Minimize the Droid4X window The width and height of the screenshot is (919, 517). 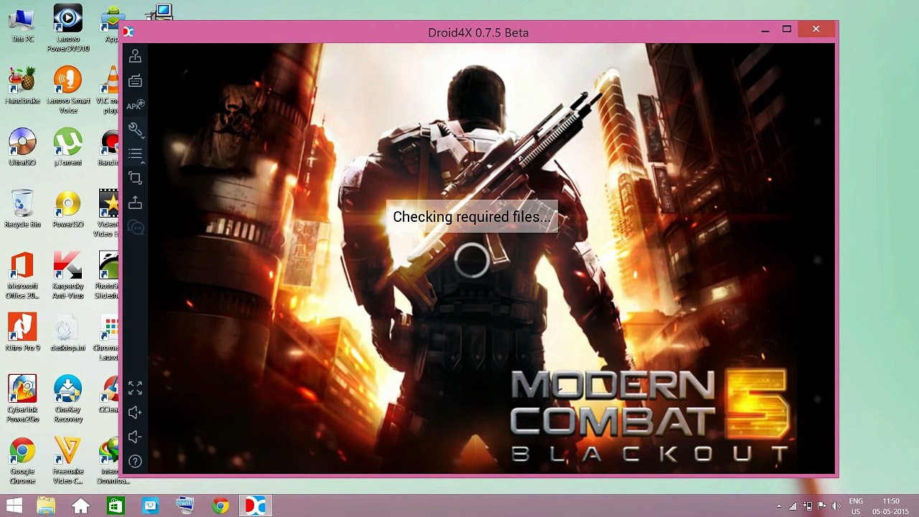pos(765,30)
